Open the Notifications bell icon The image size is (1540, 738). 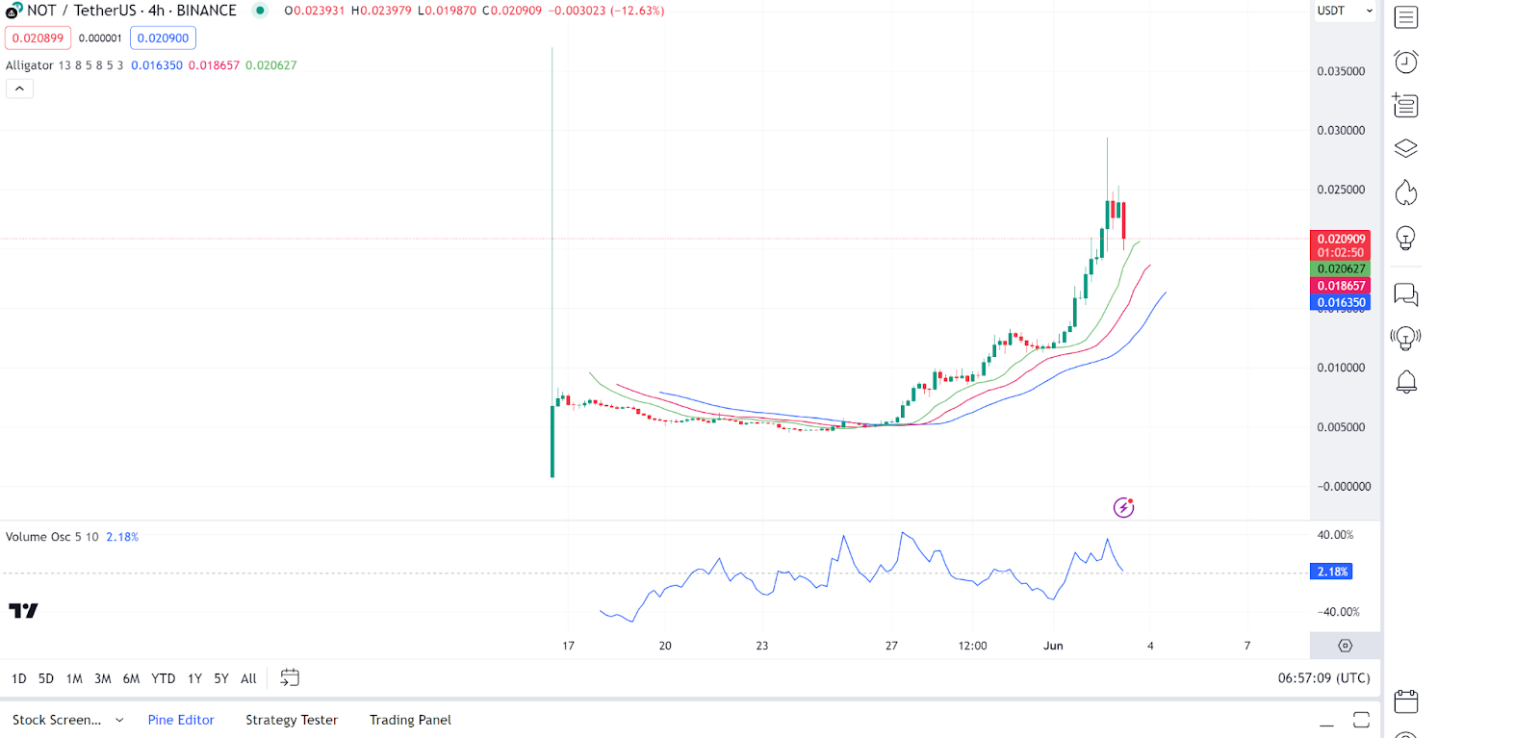pyautogui.click(x=1406, y=382)
